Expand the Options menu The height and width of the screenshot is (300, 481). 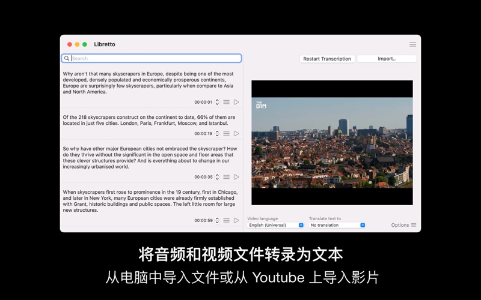click(x=403, y=225)
